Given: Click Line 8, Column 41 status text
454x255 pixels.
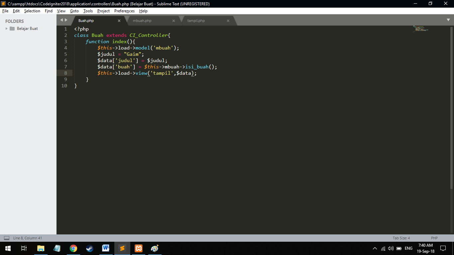Looking at the screenshot, I should click(28, 238).
